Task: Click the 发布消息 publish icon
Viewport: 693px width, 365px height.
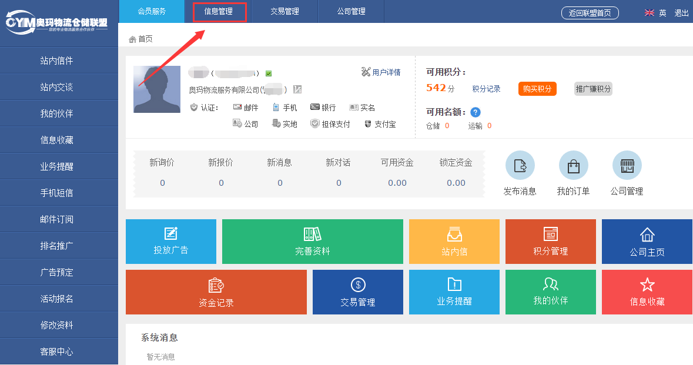Action: pos(520,166)
